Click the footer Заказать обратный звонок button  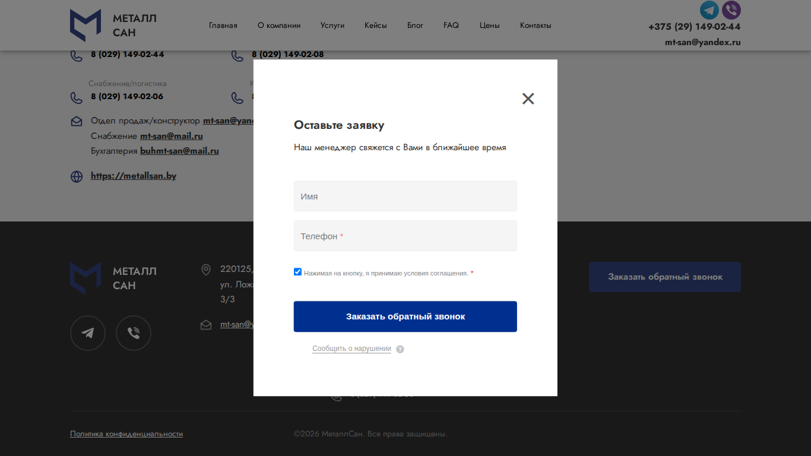click(x=665, y=277)
